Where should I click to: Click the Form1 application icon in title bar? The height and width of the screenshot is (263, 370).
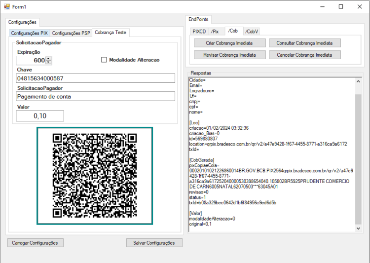pyautogui.click(x=7, y=6)
